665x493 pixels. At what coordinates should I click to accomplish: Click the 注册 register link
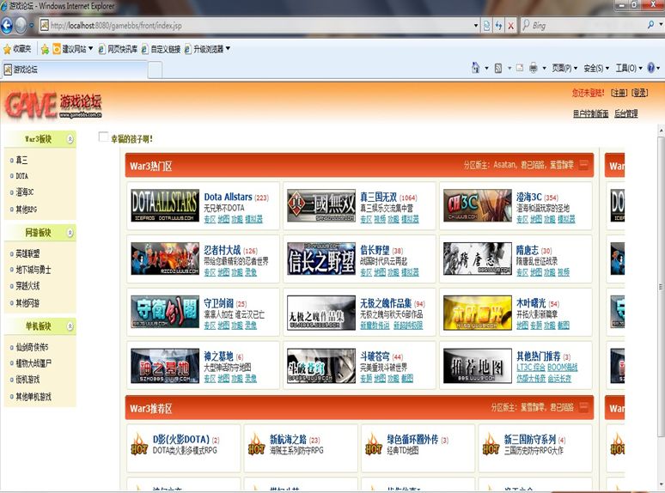pos(619,93)
